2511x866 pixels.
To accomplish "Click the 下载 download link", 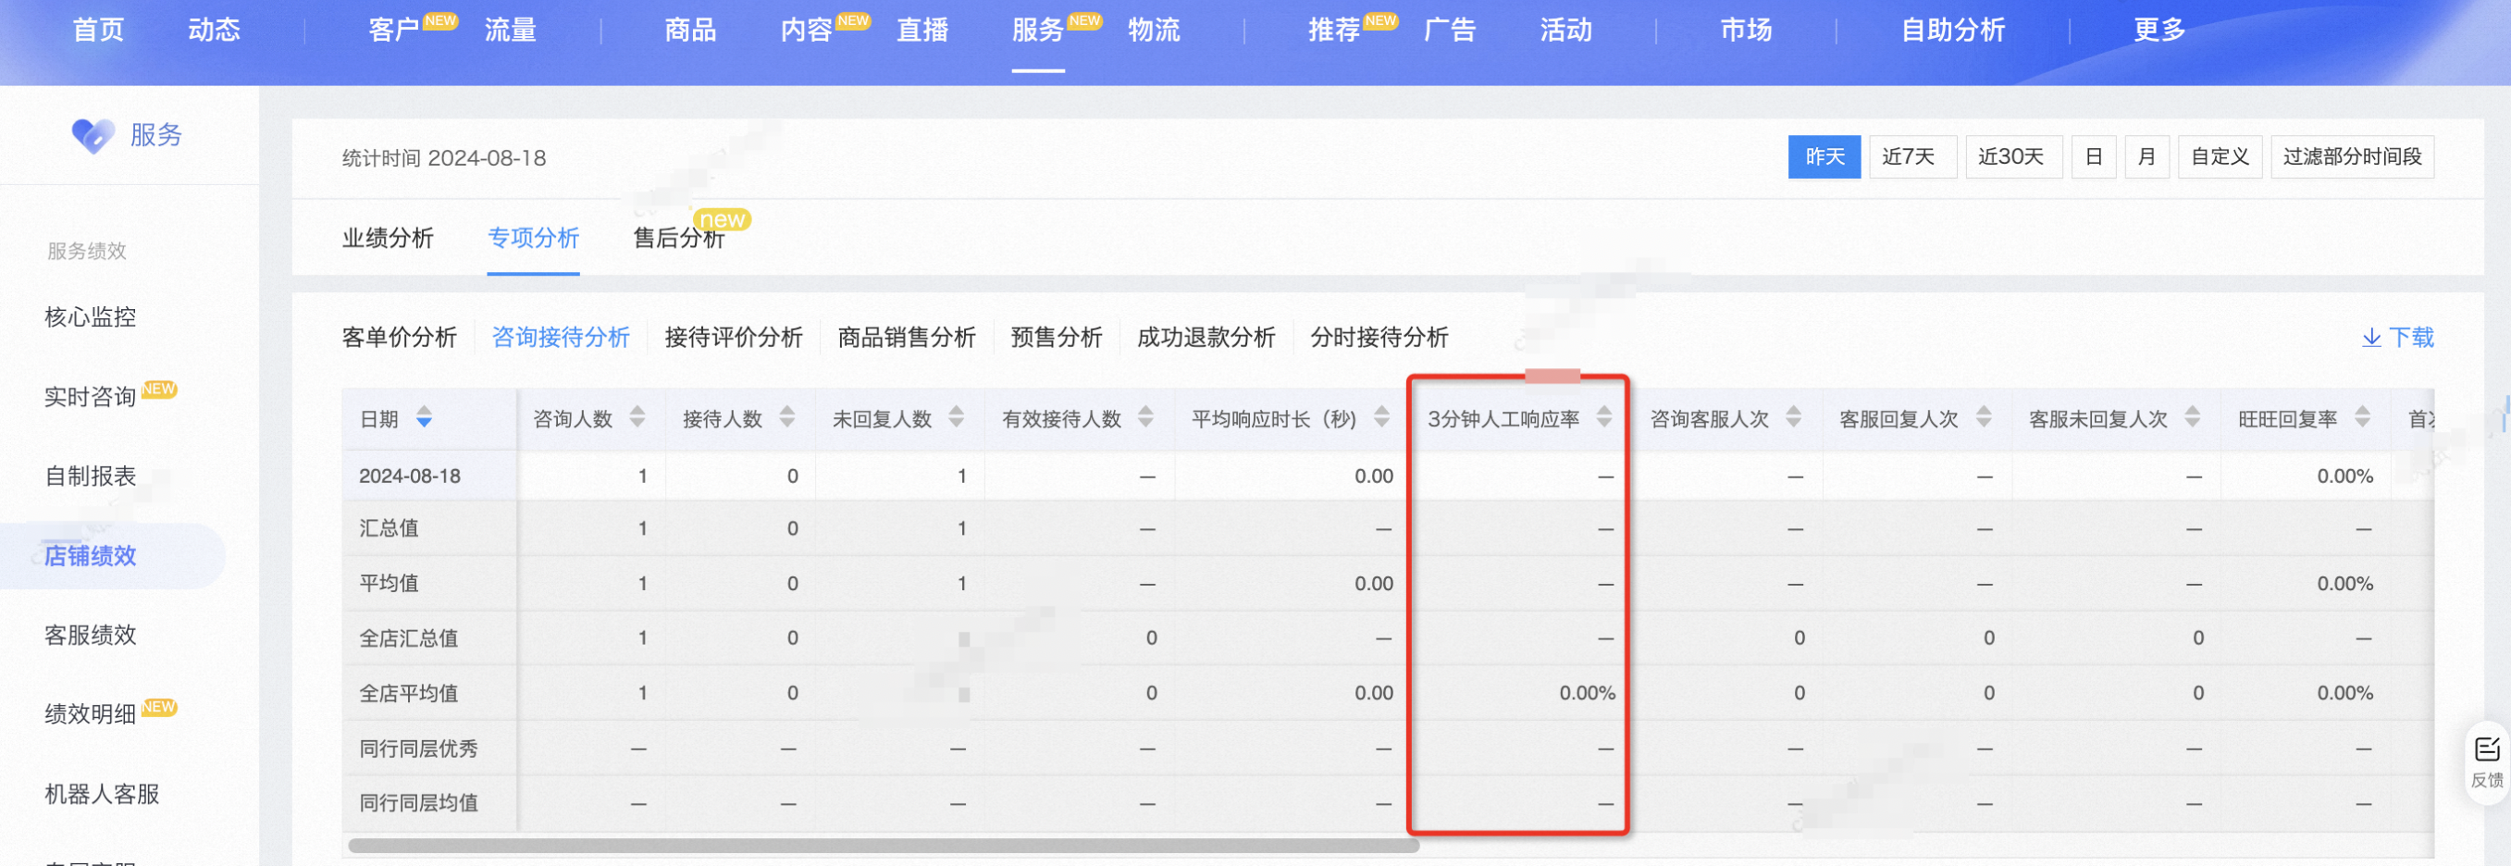I will (x=2398, y=338).
